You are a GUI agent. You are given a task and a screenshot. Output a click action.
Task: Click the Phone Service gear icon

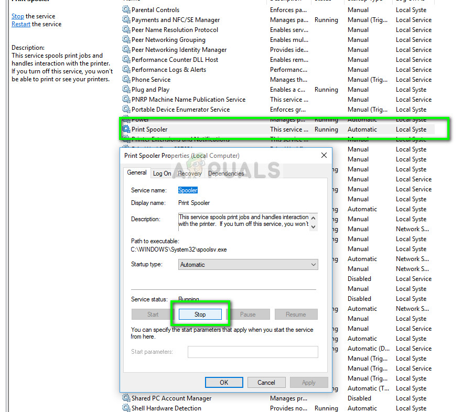coord(126,79)
